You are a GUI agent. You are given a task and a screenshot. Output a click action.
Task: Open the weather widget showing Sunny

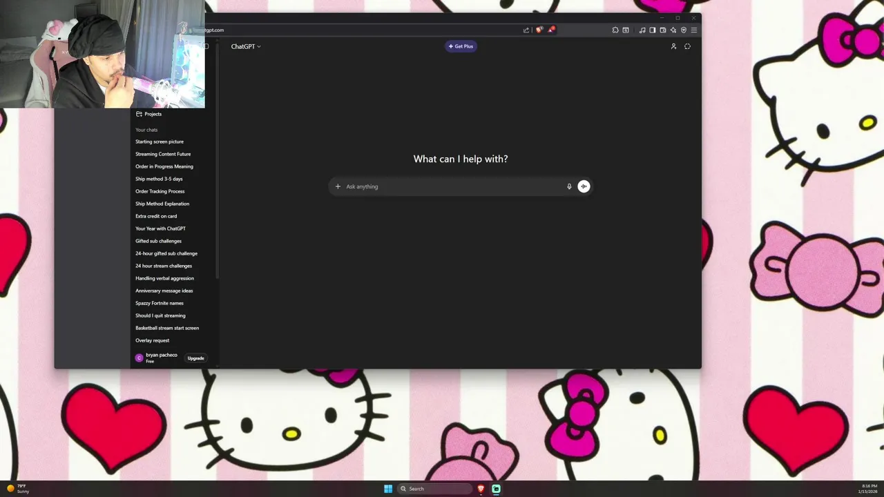tap(18, 489)
